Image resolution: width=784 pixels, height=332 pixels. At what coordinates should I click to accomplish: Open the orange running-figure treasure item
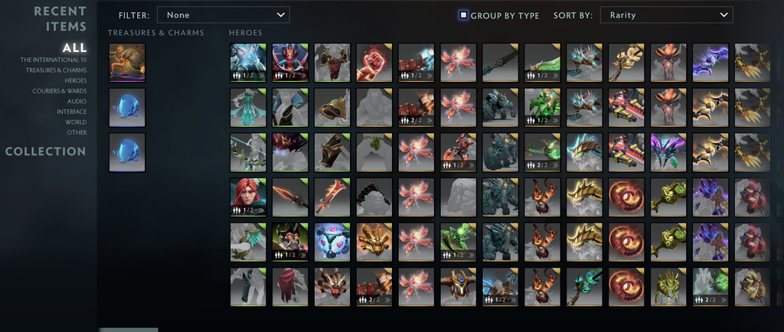(127, 63)
